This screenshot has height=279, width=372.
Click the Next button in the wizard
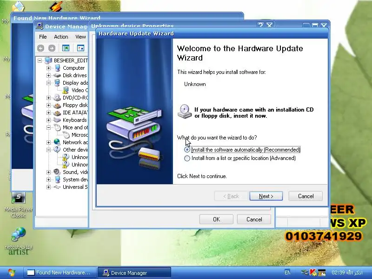266,196
